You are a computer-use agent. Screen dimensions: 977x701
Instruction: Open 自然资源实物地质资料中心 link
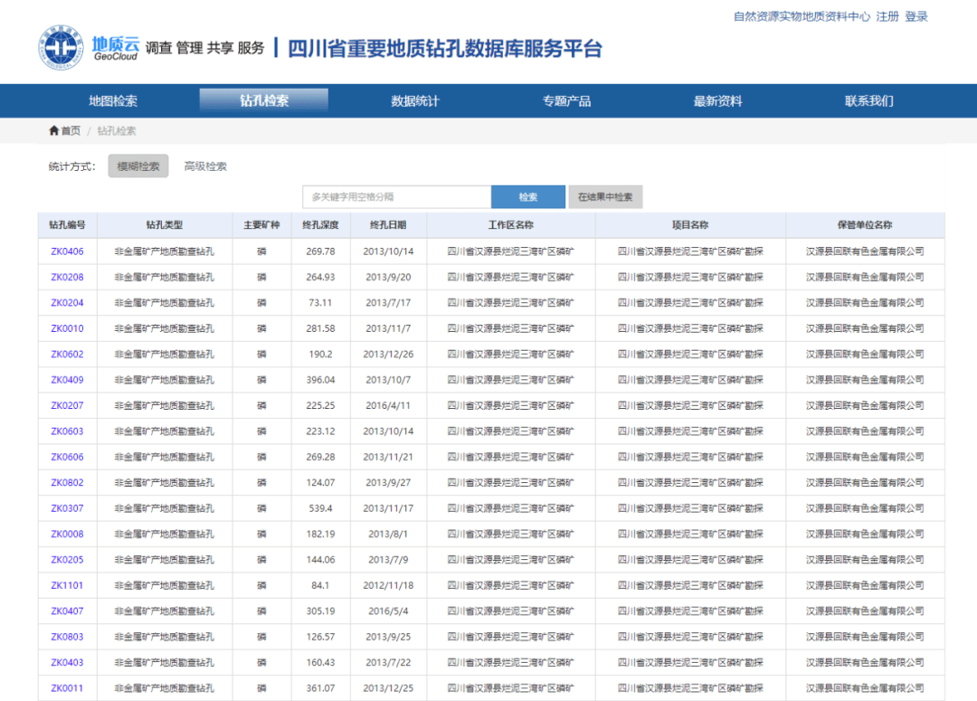[802, 16]
